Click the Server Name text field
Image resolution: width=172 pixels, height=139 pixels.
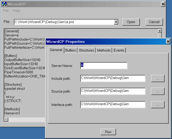click(104, 66)
